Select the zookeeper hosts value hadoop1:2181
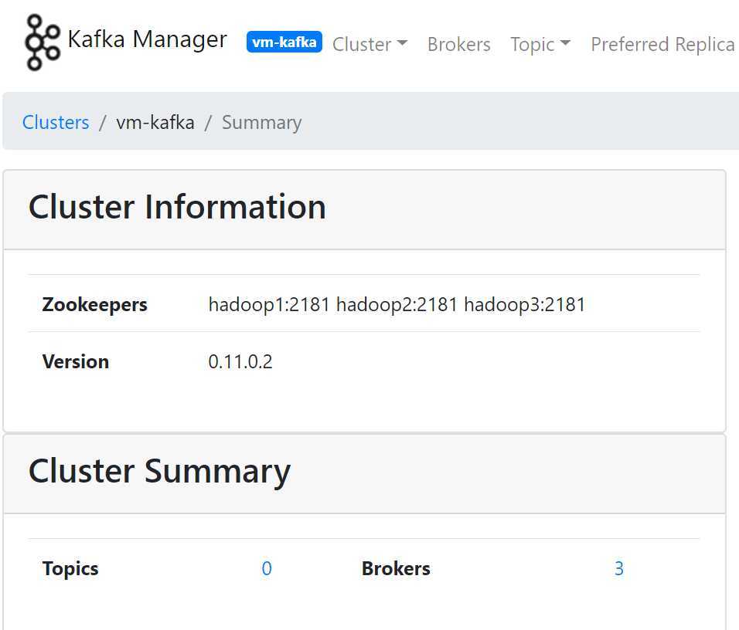 tap(269, 305)
